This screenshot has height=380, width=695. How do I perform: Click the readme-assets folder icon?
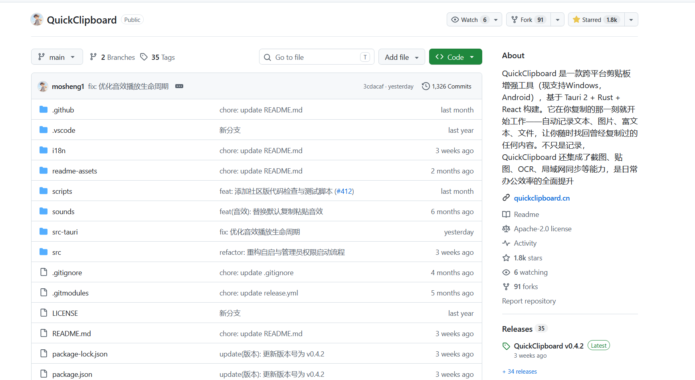(44, 171)
